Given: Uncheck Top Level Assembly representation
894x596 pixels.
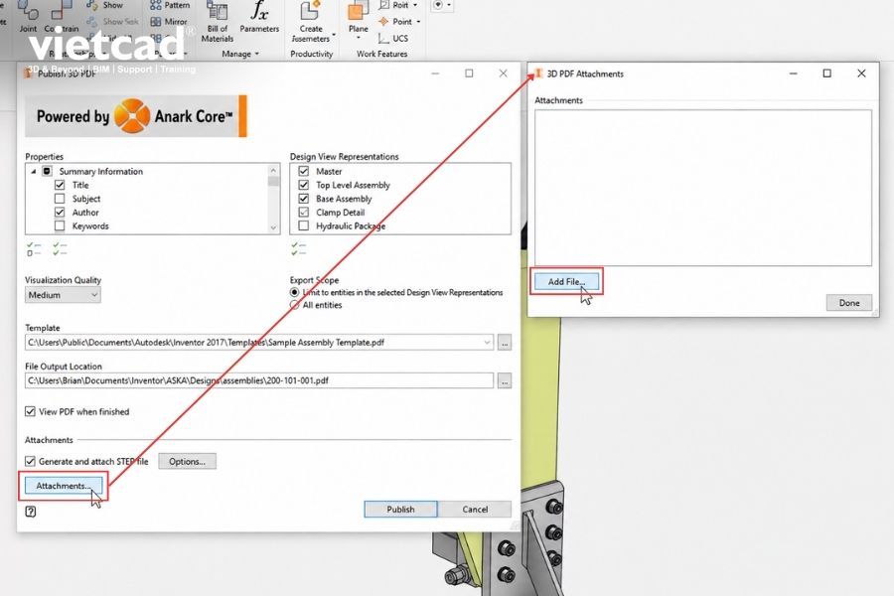Looking at the screenshot, I should (303, 185).
